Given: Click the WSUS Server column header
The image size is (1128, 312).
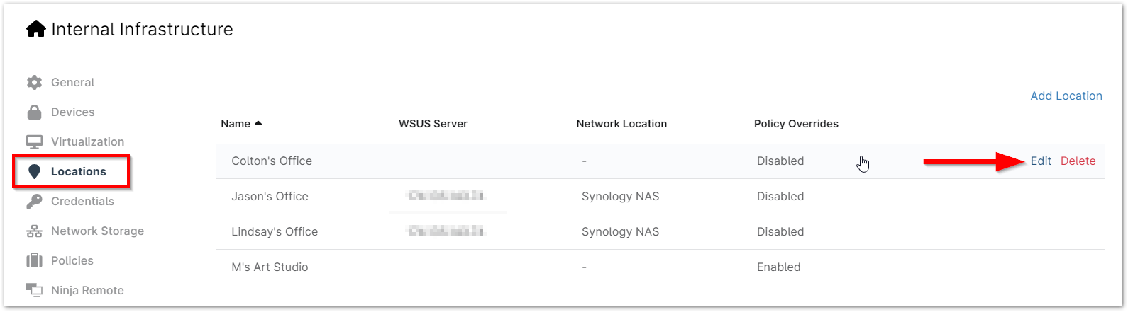Looking at the screenshot, I should tap(433, 124).
